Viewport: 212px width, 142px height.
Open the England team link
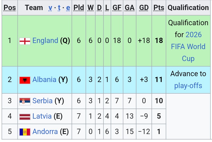pyautogui.click(x=45, y=41)
